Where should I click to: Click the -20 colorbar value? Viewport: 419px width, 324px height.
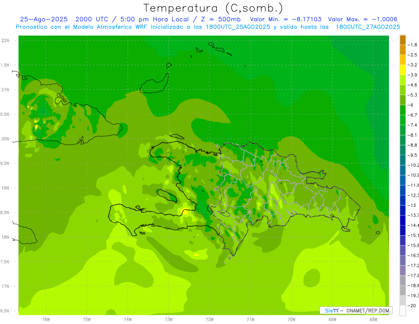[412, 305]
